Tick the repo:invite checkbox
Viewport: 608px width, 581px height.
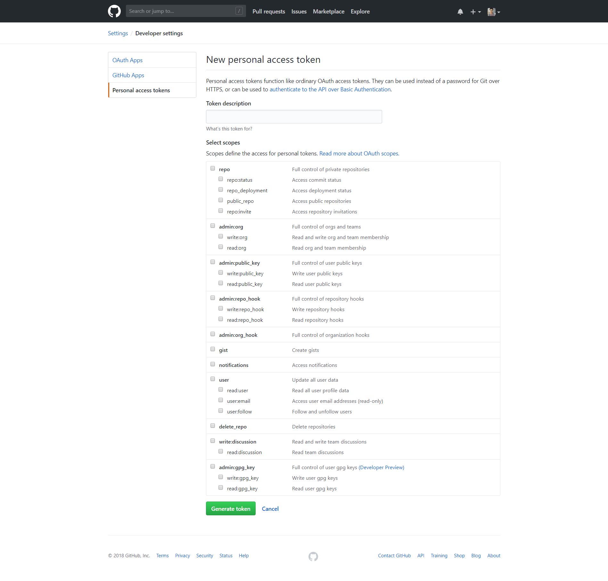[221, 211]
